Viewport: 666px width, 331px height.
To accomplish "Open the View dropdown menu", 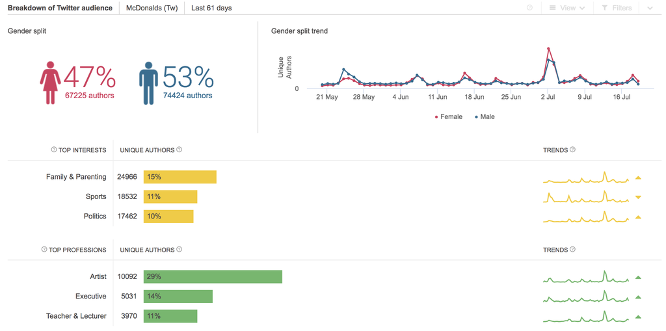I will tap(567, 8).
